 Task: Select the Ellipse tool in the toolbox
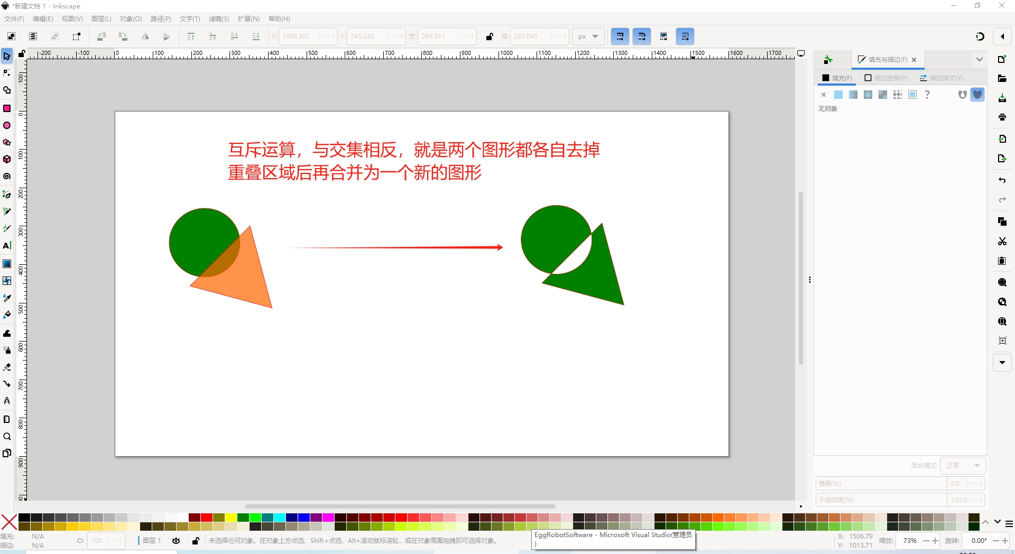pyautogui.click(x=7, y=125)
